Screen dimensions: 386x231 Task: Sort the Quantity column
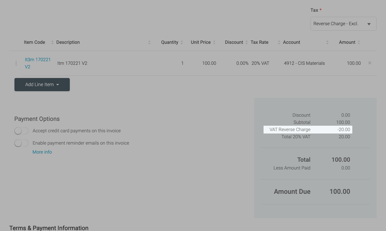(x=182, y=42)
